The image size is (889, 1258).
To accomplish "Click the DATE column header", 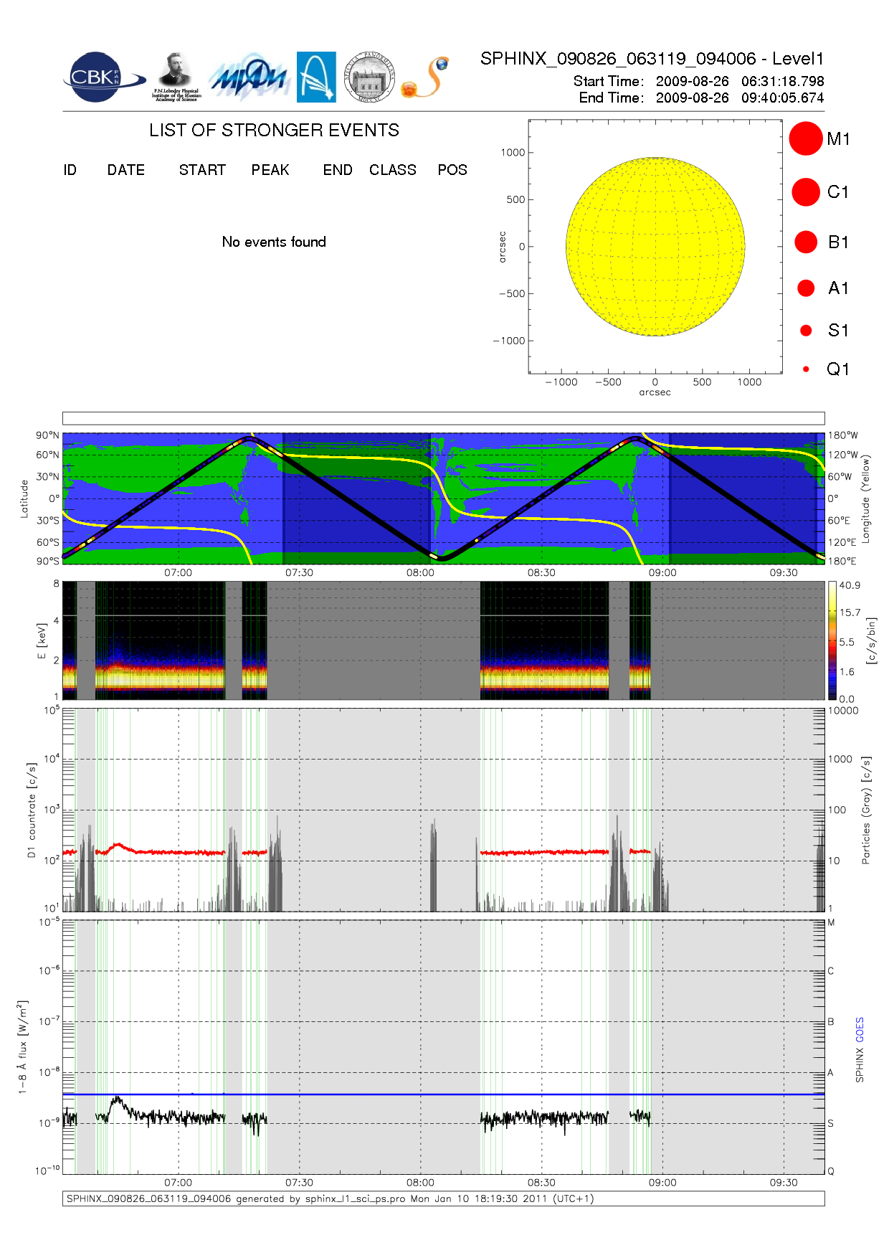I will point(125,170).
